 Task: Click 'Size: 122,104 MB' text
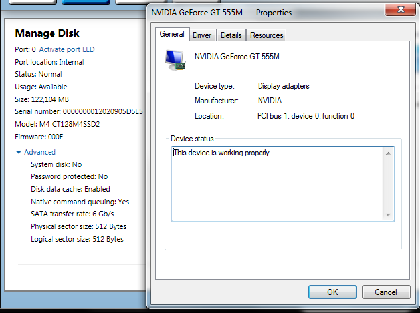click(x=42, y=99)
